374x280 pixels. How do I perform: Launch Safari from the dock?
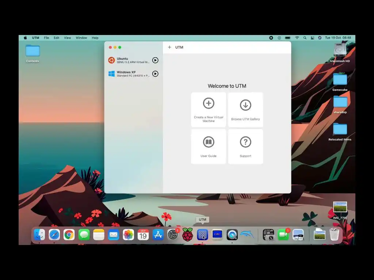pos(54,235)
